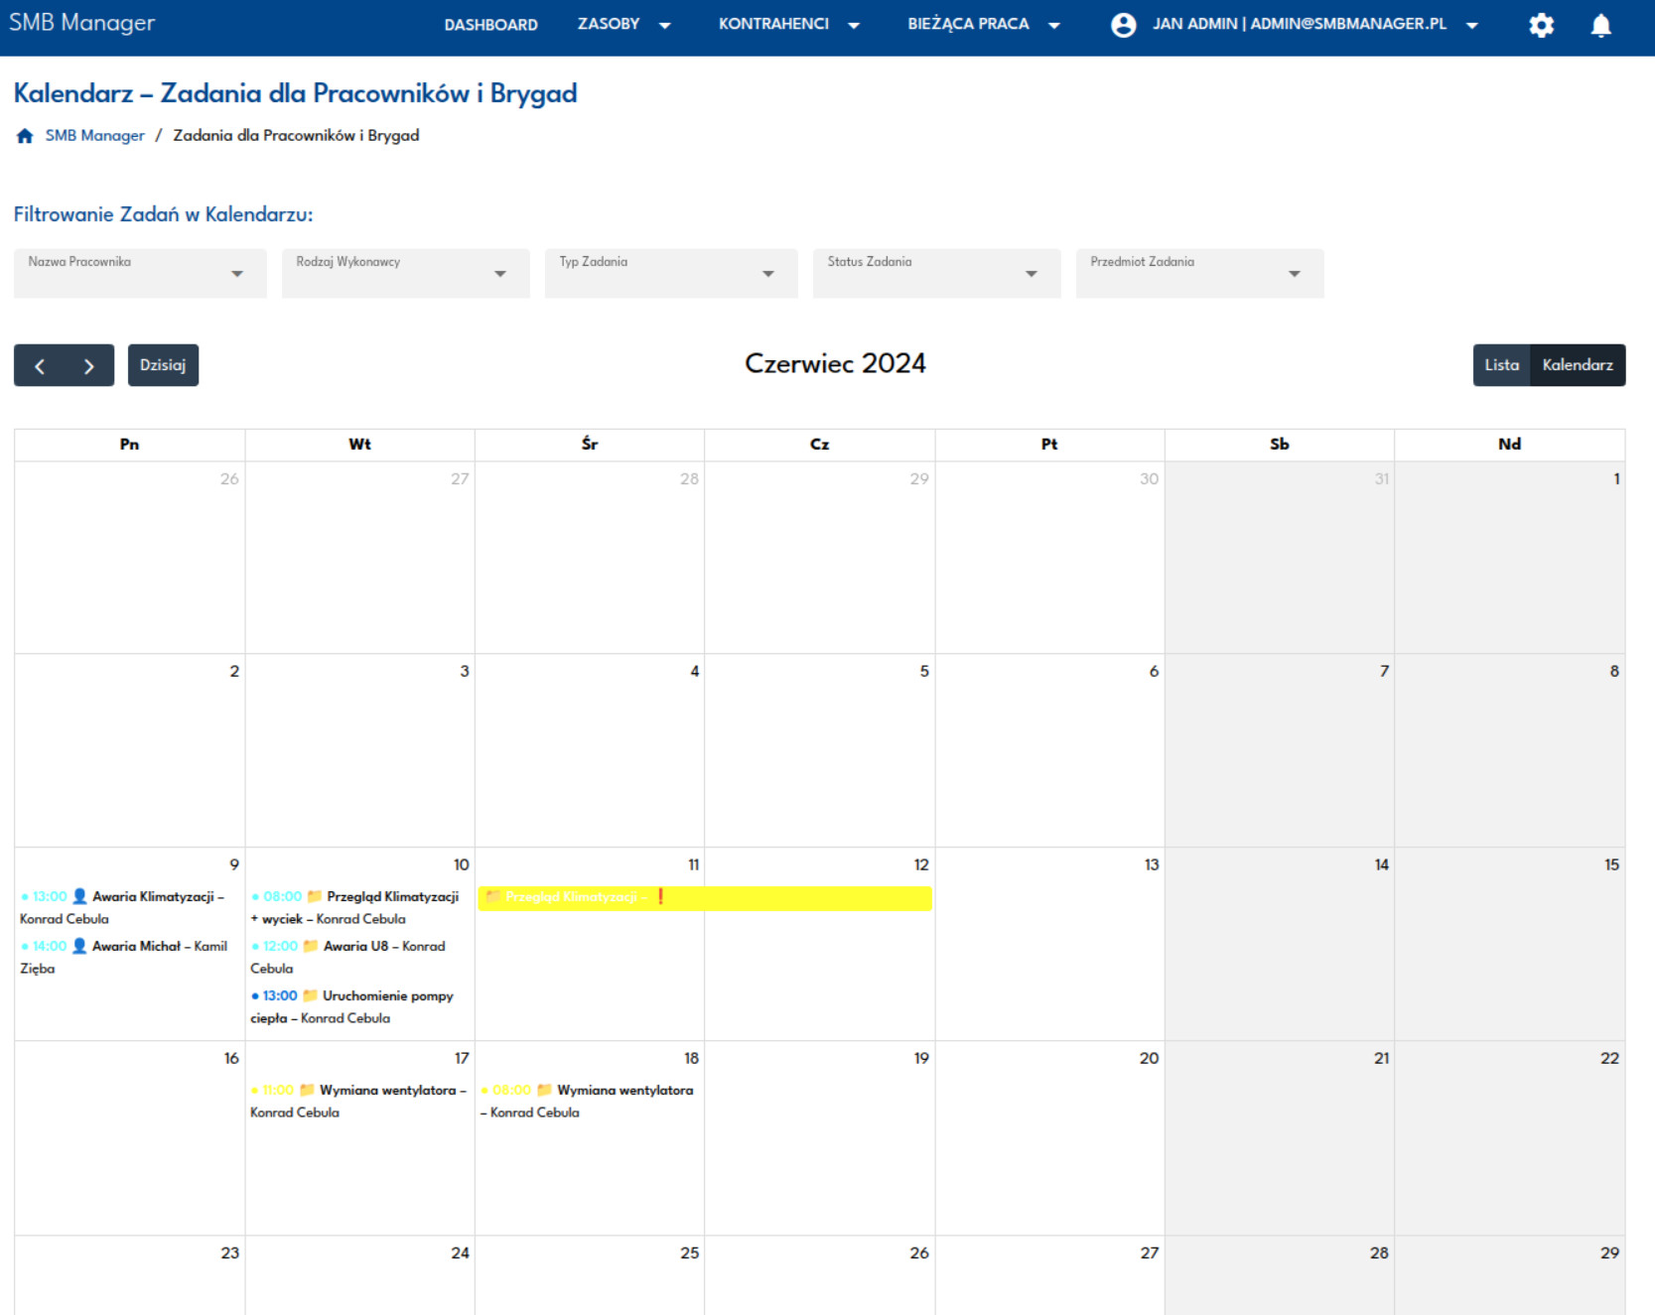Click folder icon on Awaria U8 task
The width and height of the screenshot is (1655, 1315).
coord(310,946)
